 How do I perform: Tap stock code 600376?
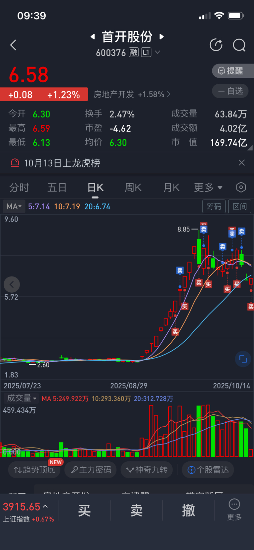[111, 53]
